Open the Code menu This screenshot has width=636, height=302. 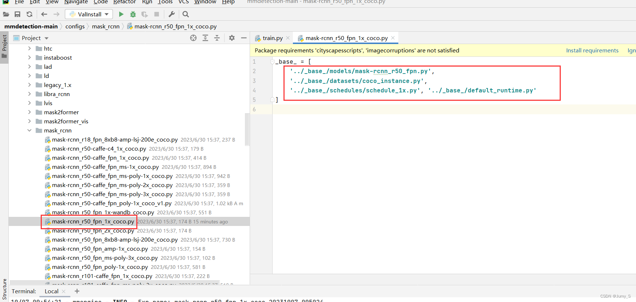pos(101,2)
